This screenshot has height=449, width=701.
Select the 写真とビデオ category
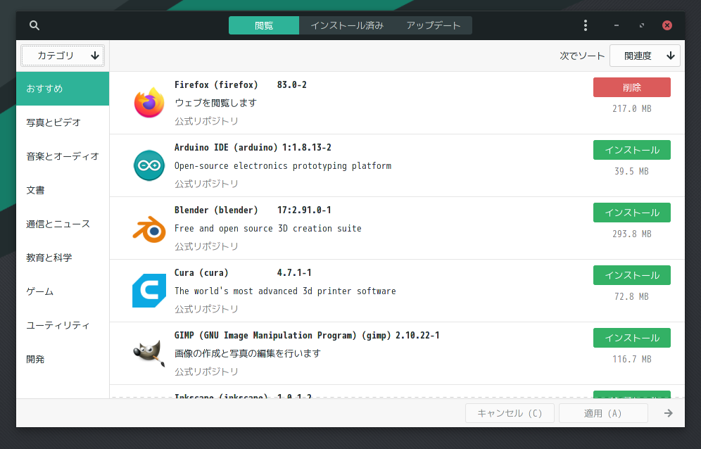[x=63, y=122]
